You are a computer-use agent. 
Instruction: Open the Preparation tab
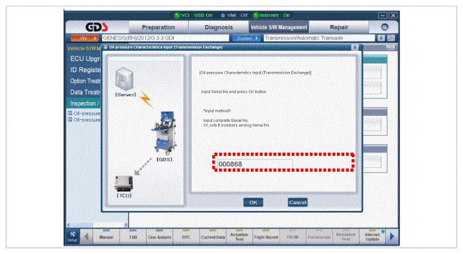pyautogui.click(x=158, y=27)
